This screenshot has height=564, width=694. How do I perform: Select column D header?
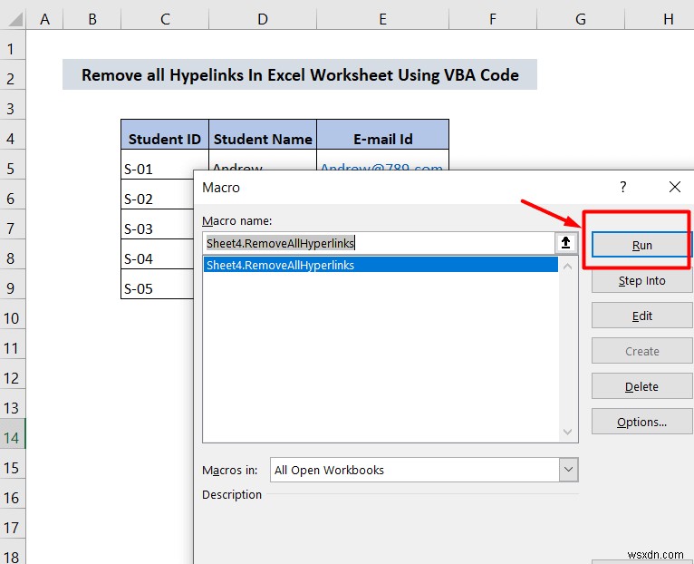(263, 19)
